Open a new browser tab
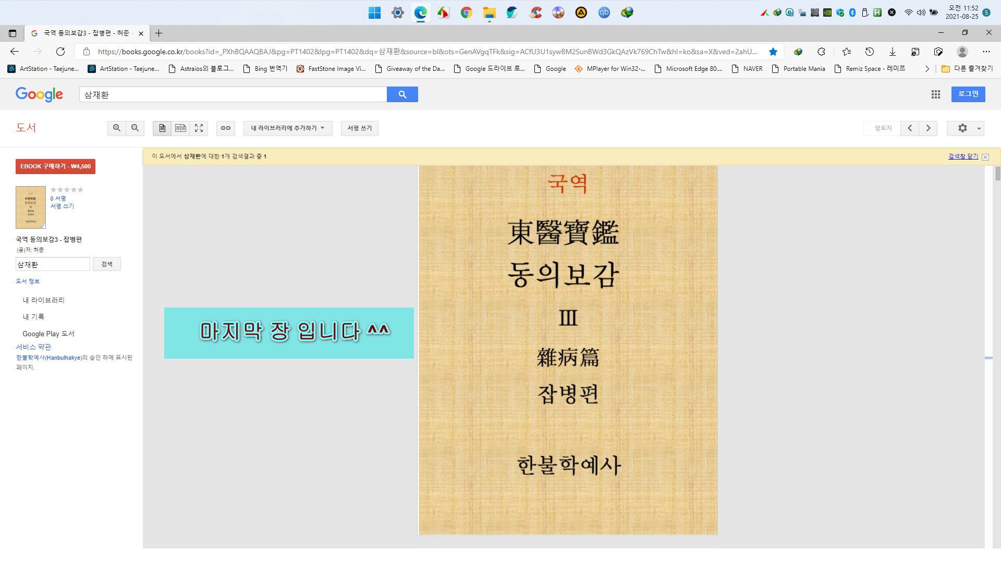The width and height of the screenshot is (1001, 563). 159,33
